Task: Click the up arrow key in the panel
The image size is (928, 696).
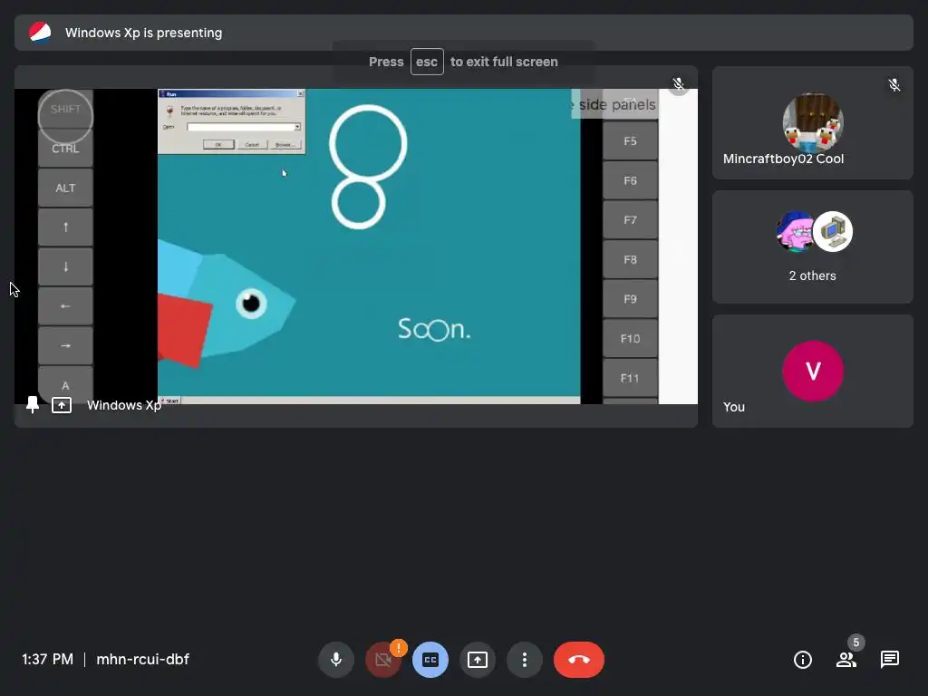Action: 65,227
